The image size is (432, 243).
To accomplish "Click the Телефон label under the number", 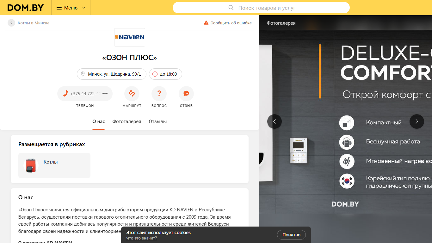I will [85, 106].
